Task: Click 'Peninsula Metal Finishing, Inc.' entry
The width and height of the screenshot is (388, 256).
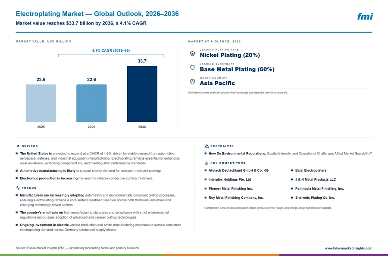Action: tap(319, 188)
